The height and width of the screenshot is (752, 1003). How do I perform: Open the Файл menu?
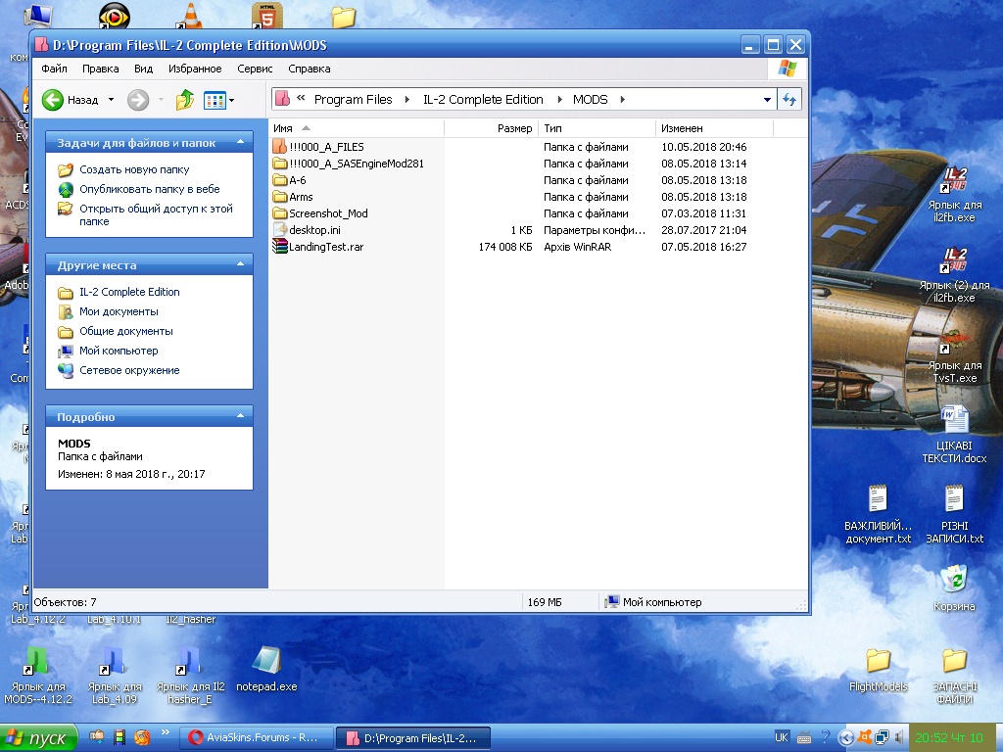pos(54,69)
